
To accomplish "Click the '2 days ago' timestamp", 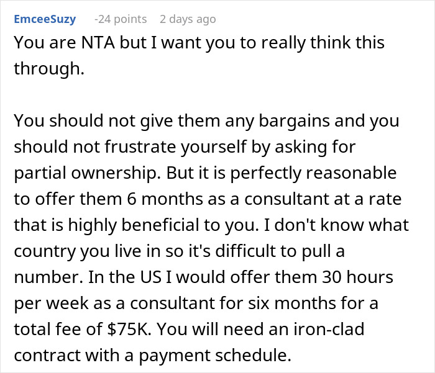I will [188, 19].
